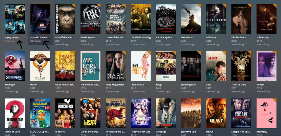The height and width of the screenshot is (136, 281).
Task: Click the "Disobedience" title link
Action: [239, 38]
